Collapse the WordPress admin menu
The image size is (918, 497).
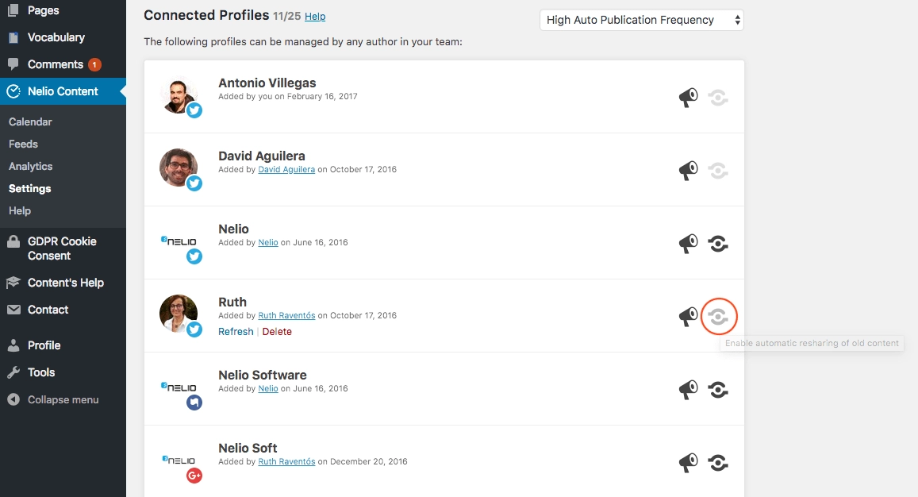(x=63, y=399)
